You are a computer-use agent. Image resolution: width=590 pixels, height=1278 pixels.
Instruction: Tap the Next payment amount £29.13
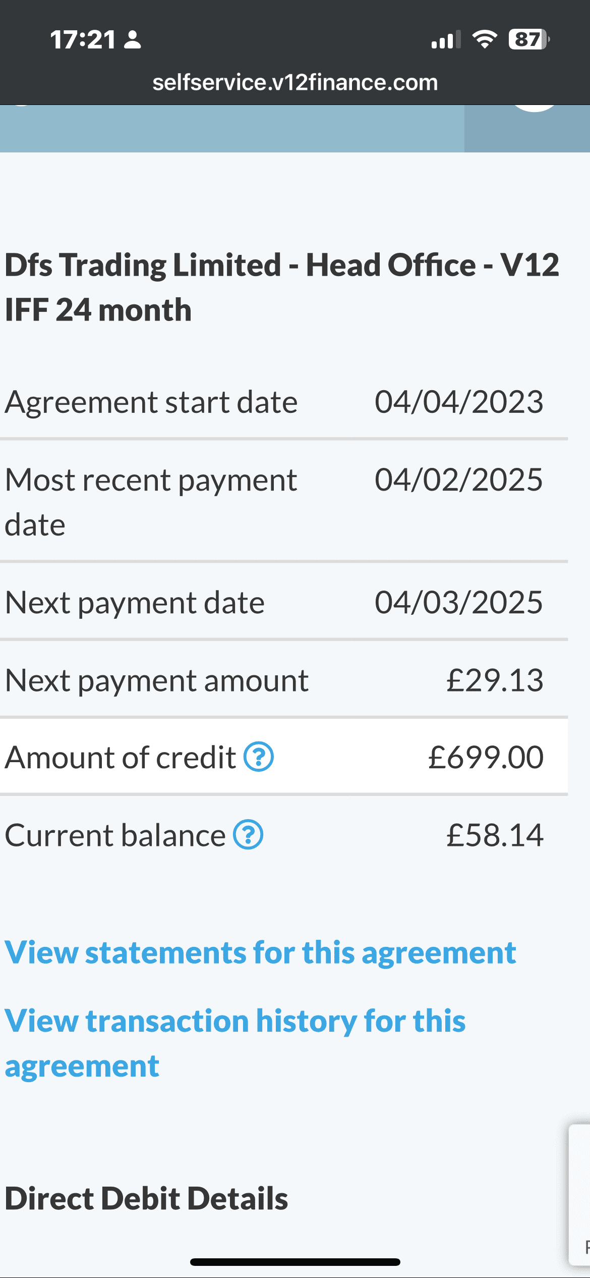tap(495, 680)
